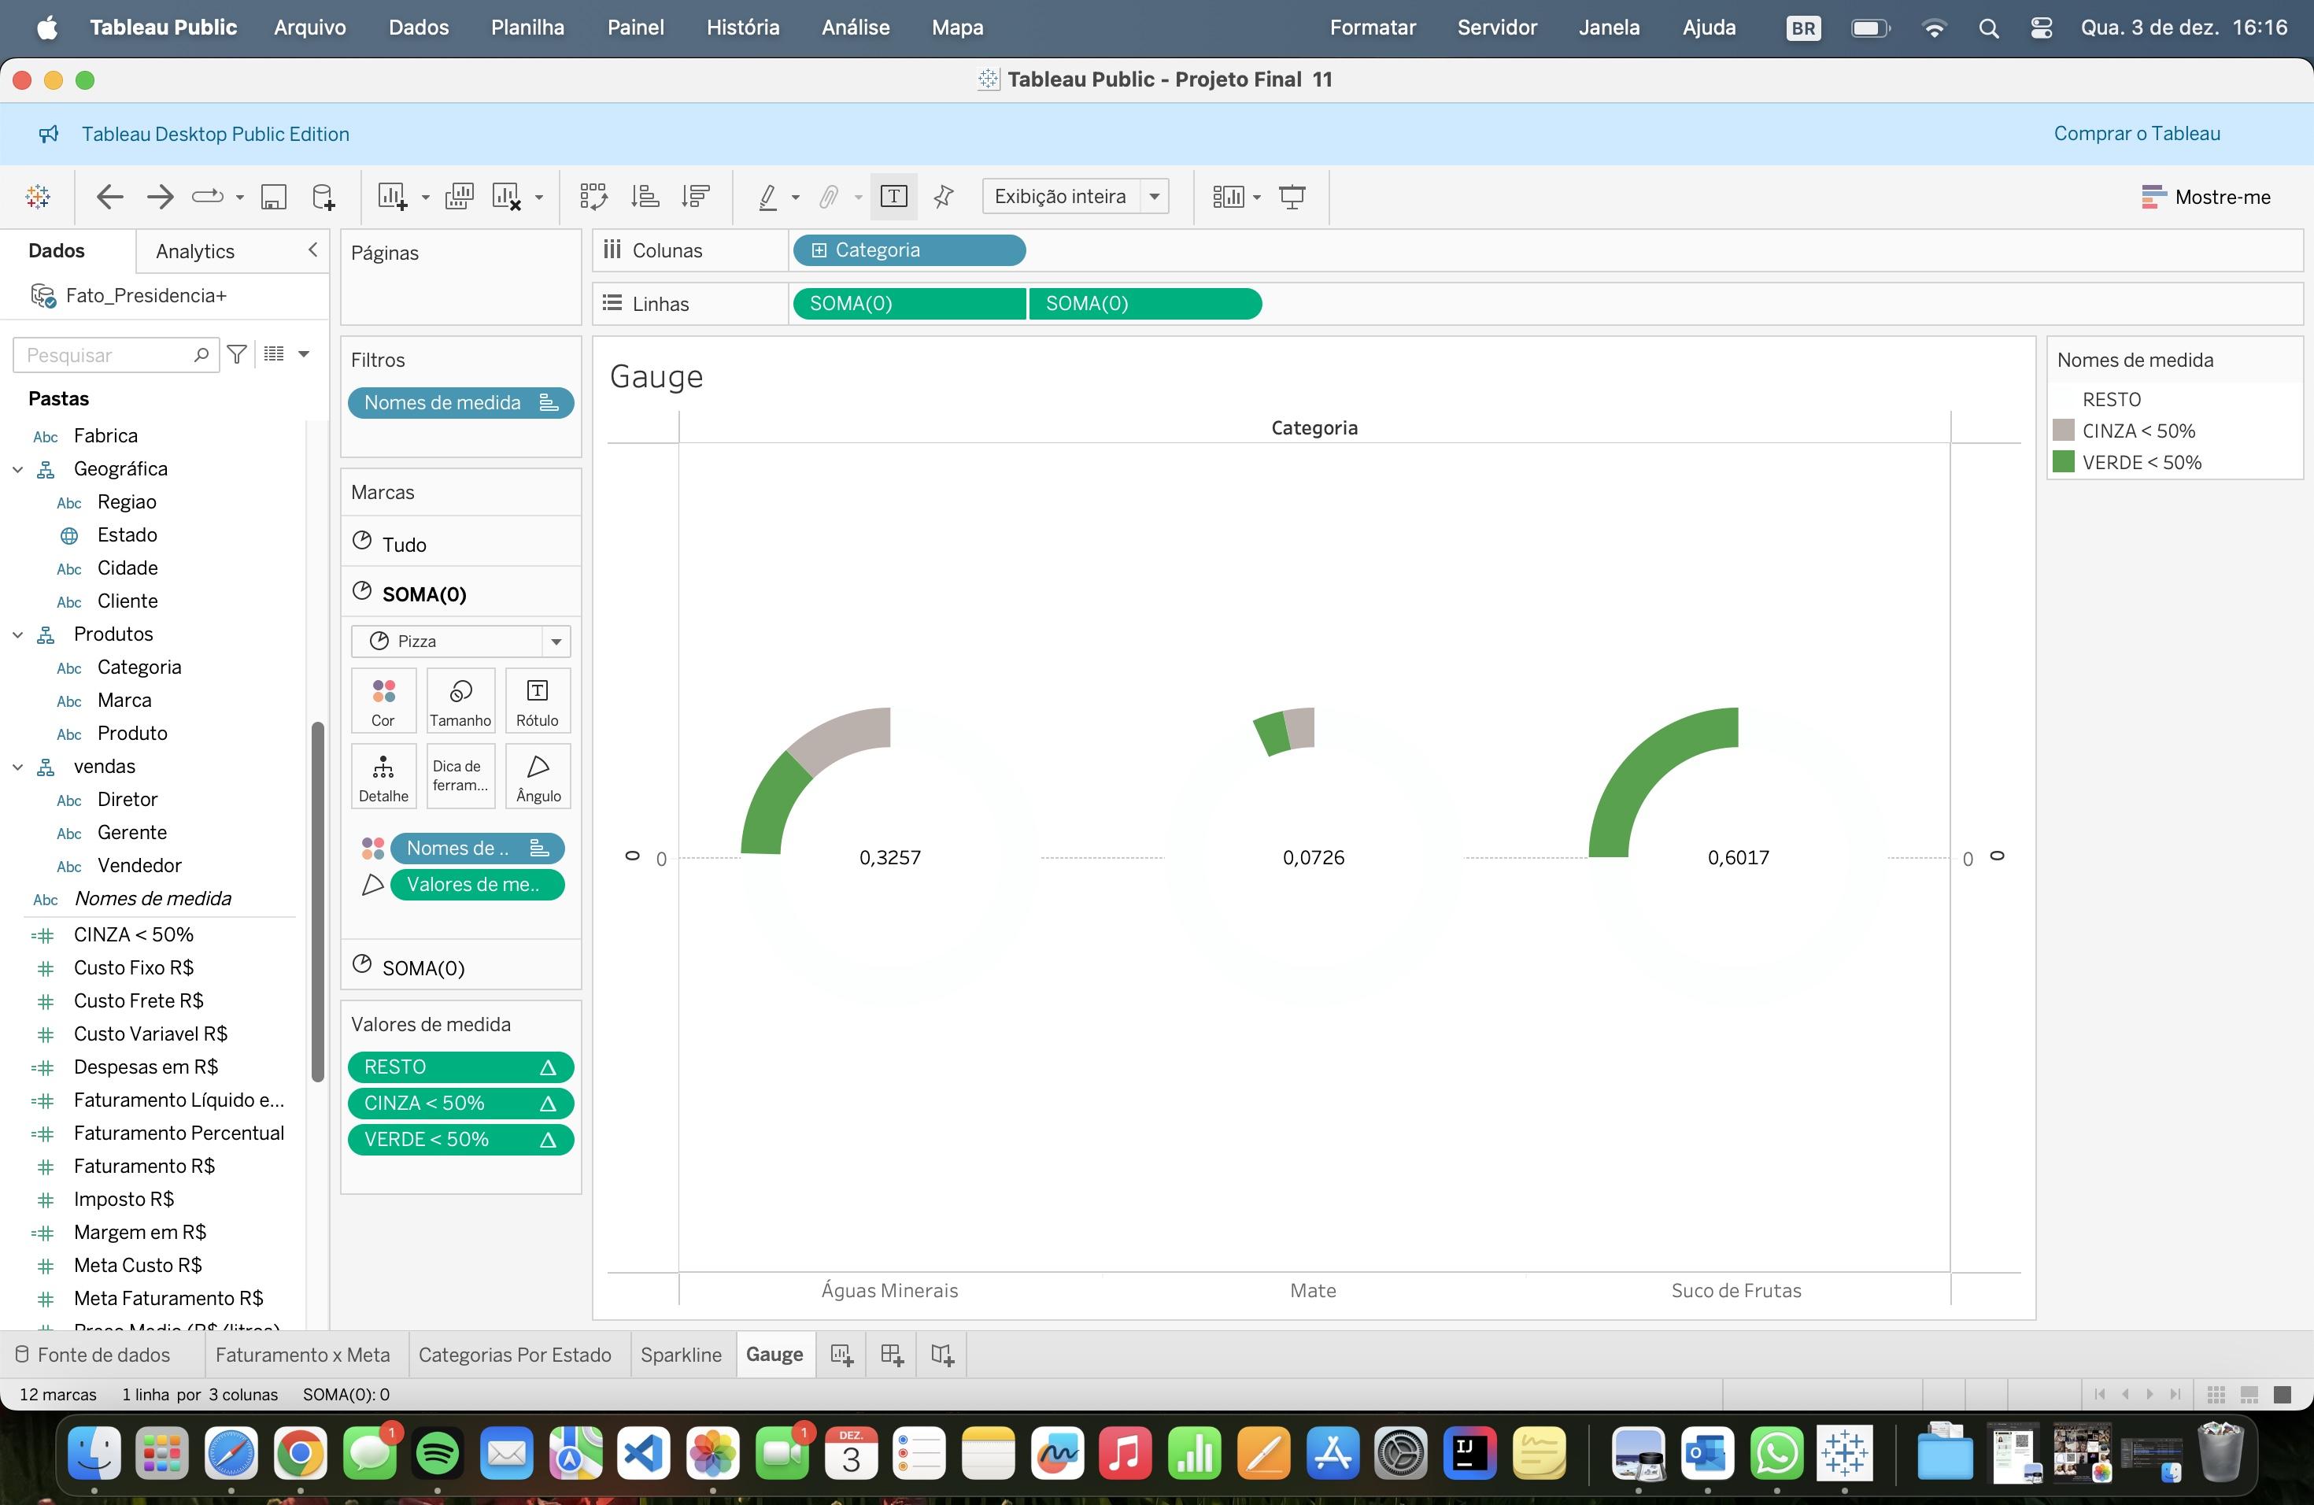Click the VERDE < 50% green legend swatch

pyautogui.click(x=2063, y=462)
